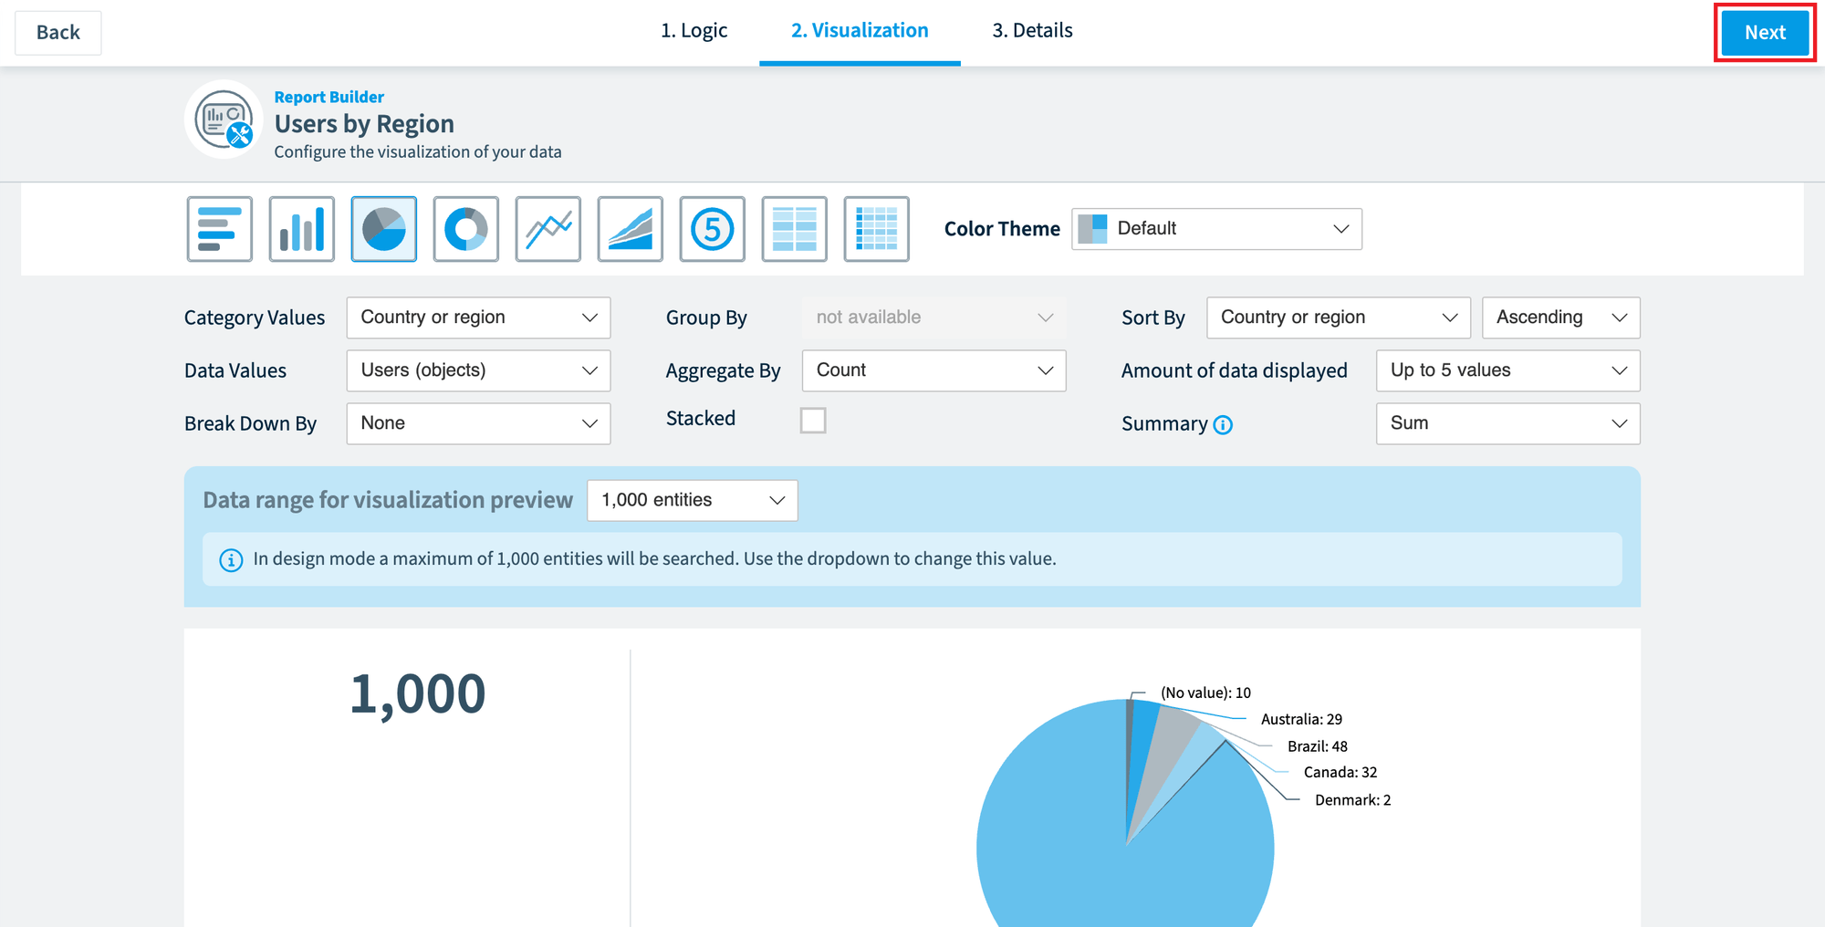Open the Category Values dropdown
Screen dimensions: 1825x927
(x=478, y=318)
